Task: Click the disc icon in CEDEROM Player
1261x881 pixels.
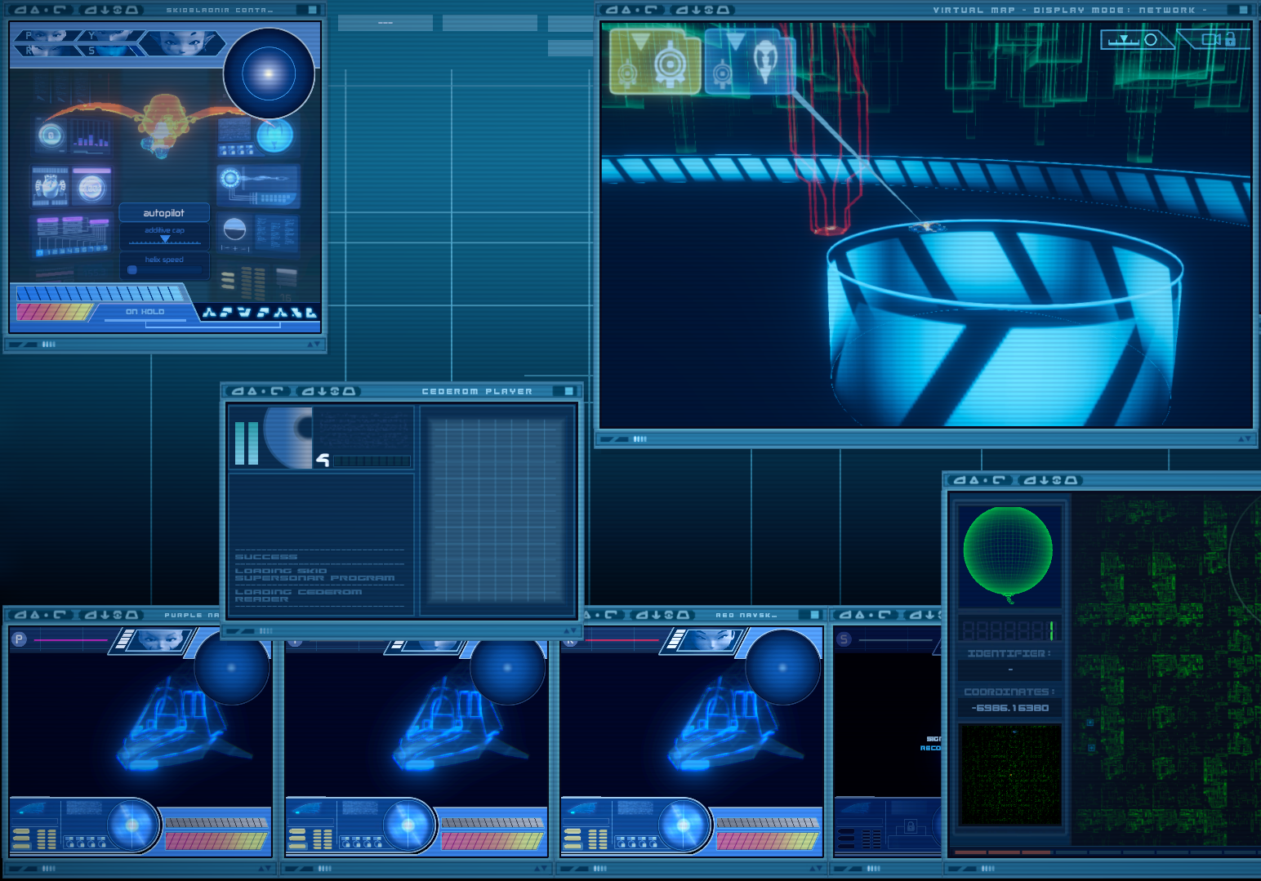Action: point(288,437)
